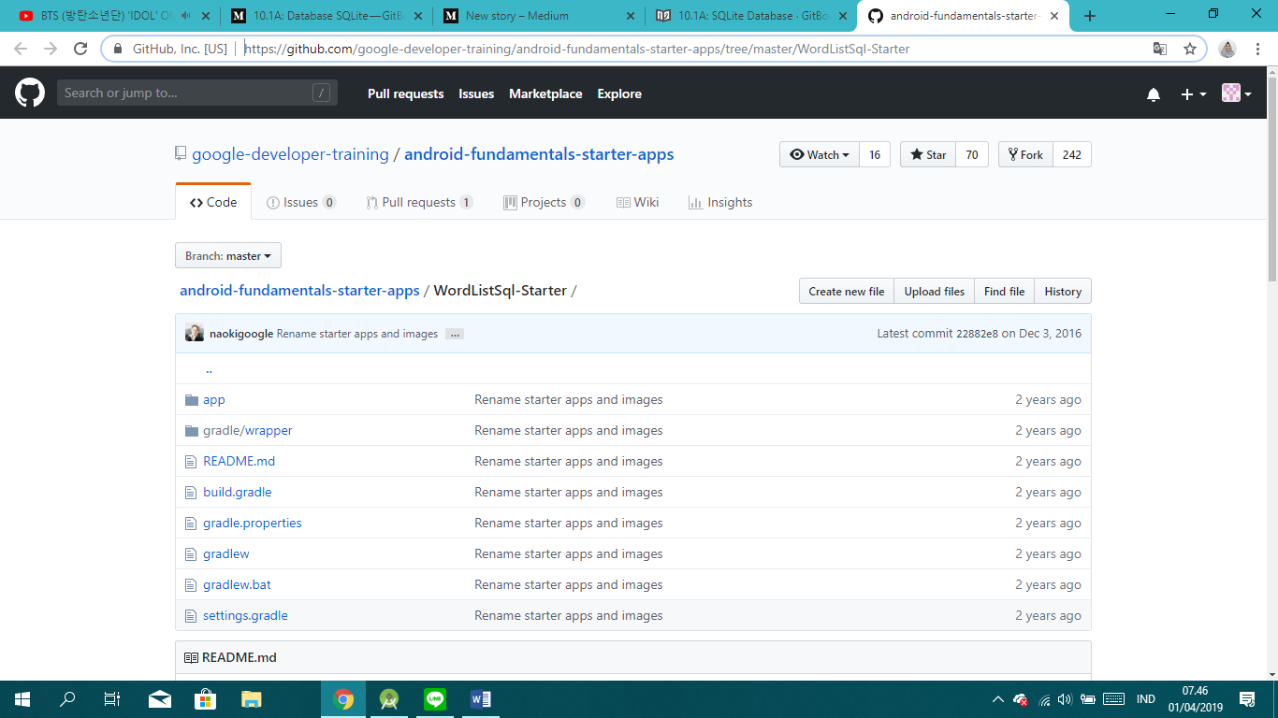Reload the current page
Screen dimensions: 1278x718
[x=80, y=49]
